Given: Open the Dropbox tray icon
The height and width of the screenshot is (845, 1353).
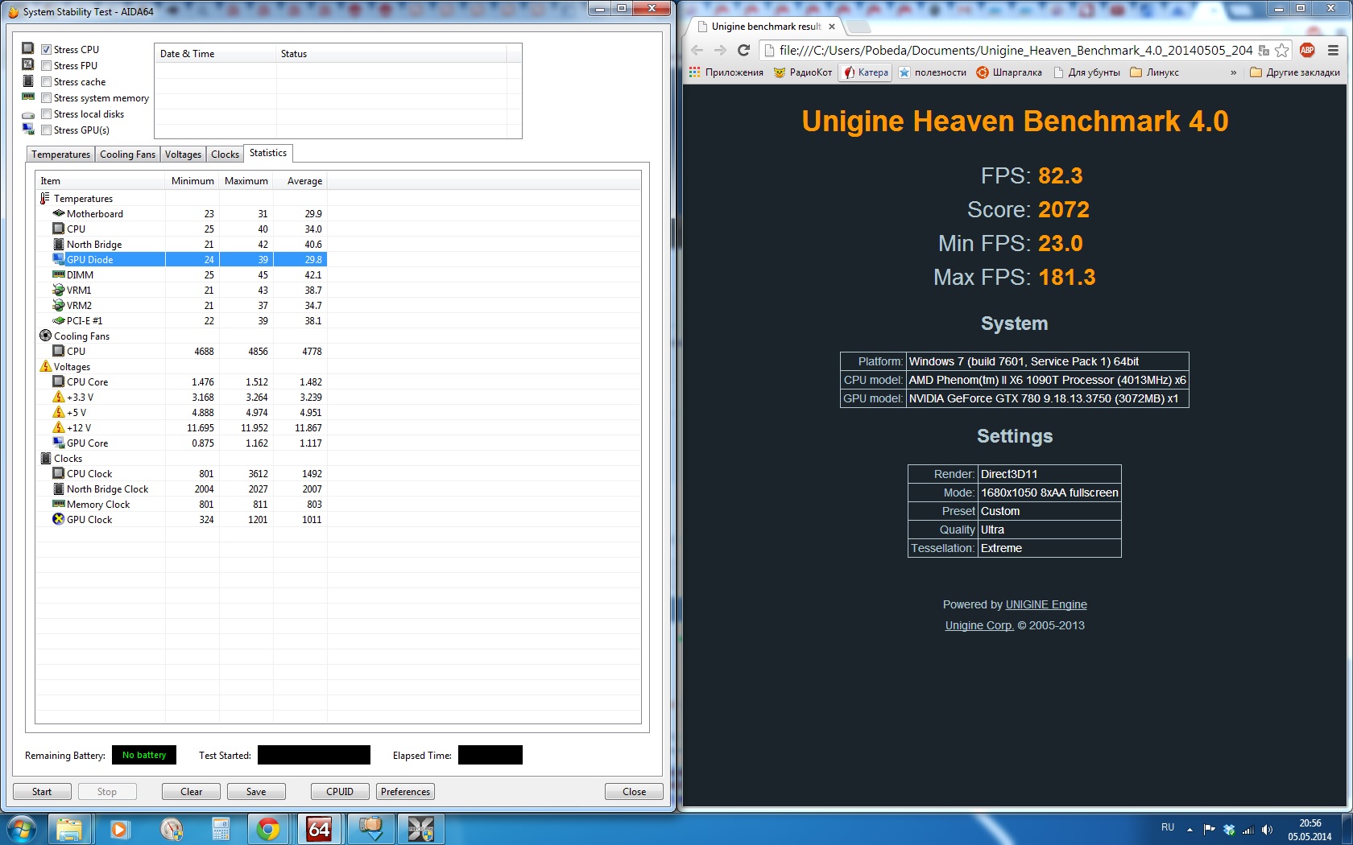Looking at the screenshot, I should click(x=1229, y=829).
